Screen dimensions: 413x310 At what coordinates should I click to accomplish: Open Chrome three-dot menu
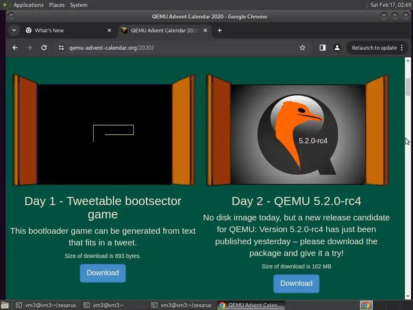[x=402, y=48]
